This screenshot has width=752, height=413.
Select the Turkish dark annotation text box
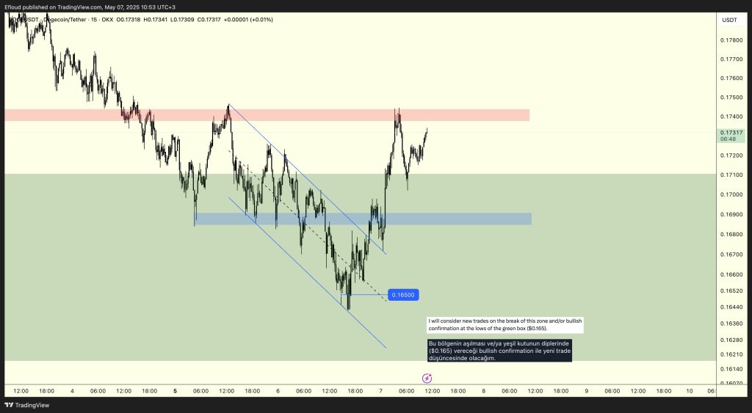[x=499, y=349]
